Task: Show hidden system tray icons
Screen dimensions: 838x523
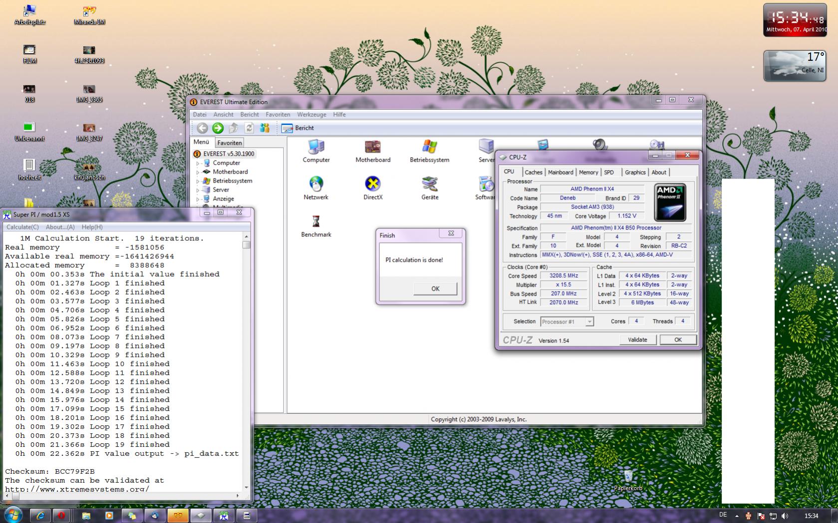Action: (737, 516)
